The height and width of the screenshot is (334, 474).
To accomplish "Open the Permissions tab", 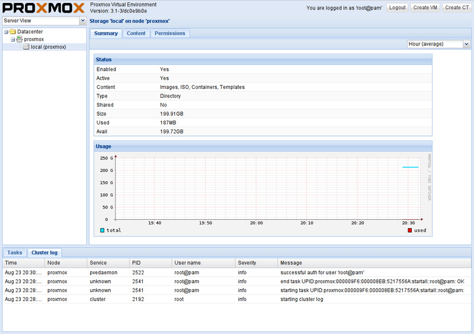I will (x=170, y=33).
